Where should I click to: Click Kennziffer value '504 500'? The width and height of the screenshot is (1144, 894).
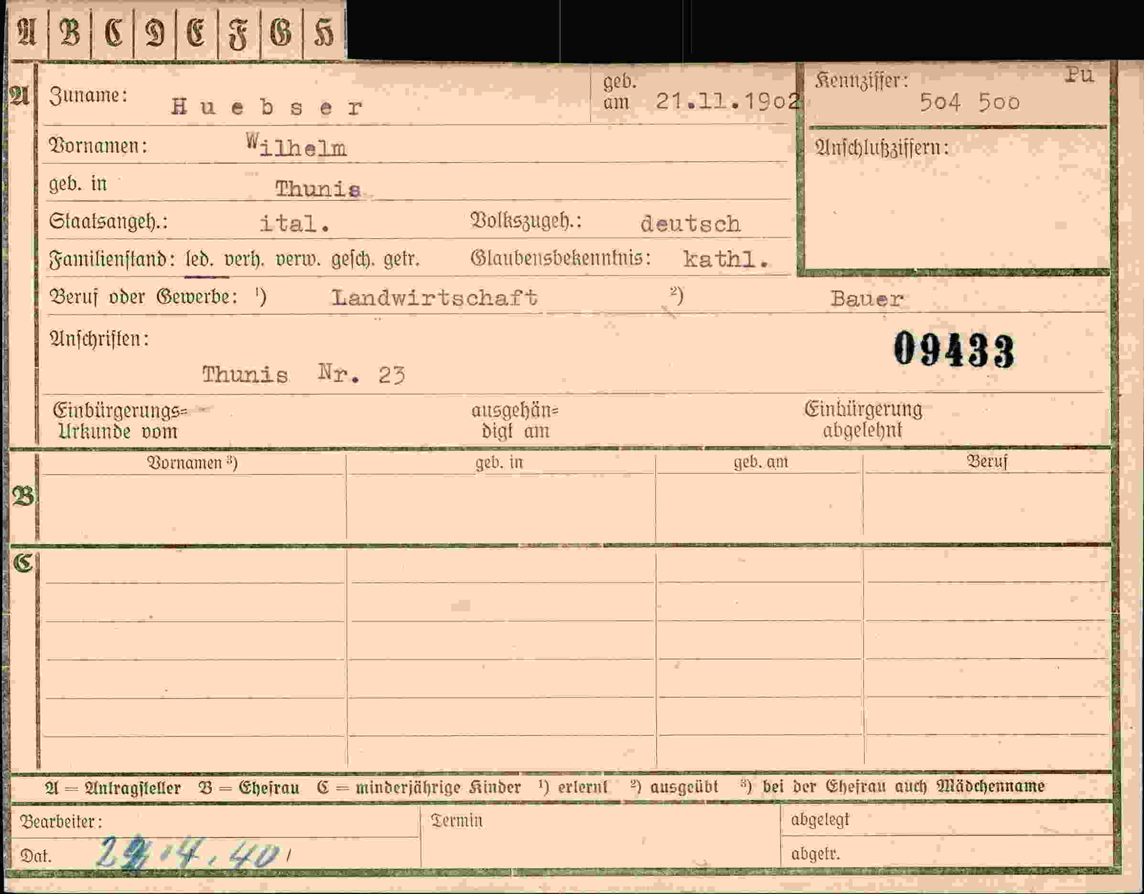pyautogui.click(x=970, y=103)
